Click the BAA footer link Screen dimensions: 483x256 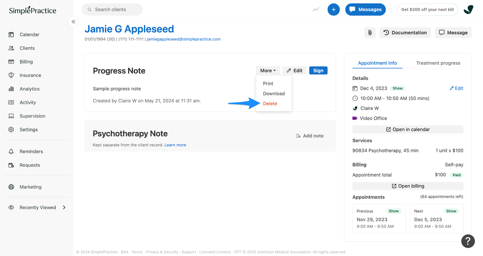(x=125, y=252)
